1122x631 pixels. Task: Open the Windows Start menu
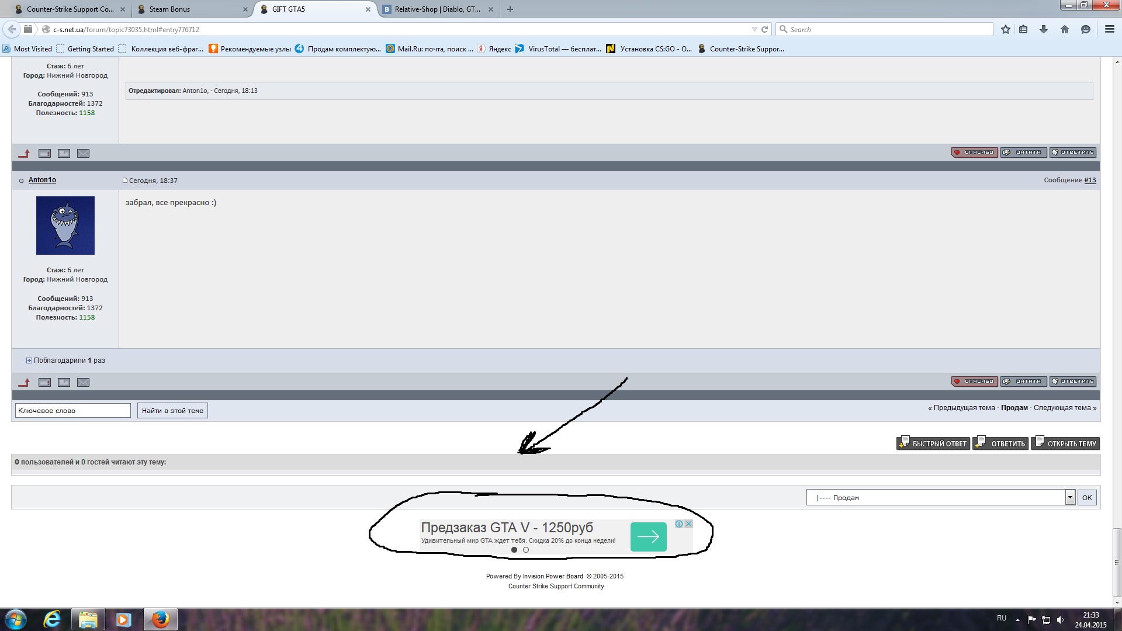[x=16, y=619]
